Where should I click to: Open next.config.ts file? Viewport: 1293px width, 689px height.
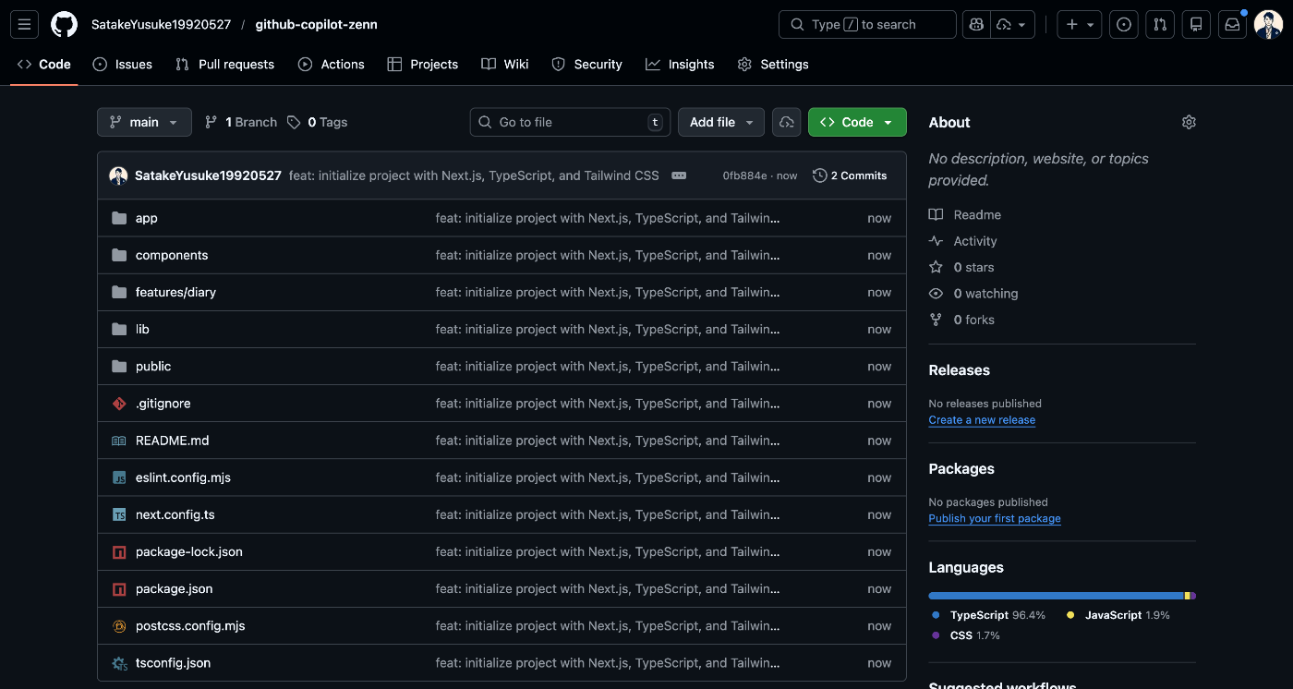tap(175, 514)
